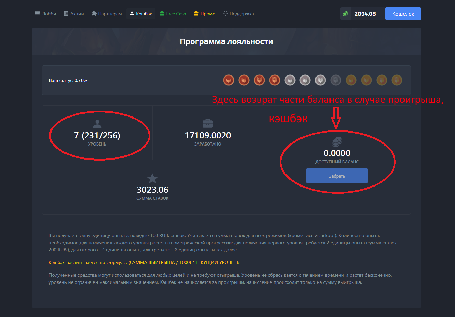Click the earned amount 17109.0020

[x=208, y=135]
